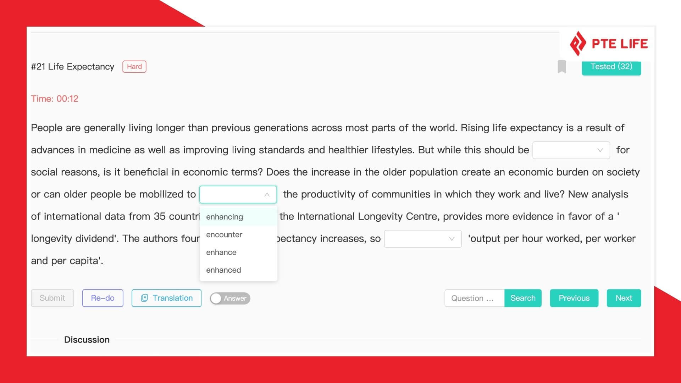The image size is (681, 383).
Task: Select 'enhancing' from the dropdown list
Action: pyautogui.click(x=238, y=217)
